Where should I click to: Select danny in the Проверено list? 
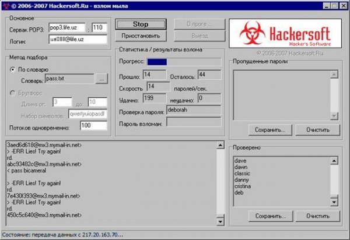coord(242,180)
